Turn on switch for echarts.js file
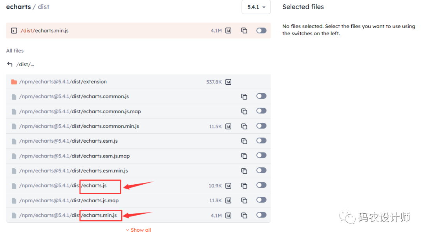Viewport: 424px width, 236px height. [x=261, y=185]
